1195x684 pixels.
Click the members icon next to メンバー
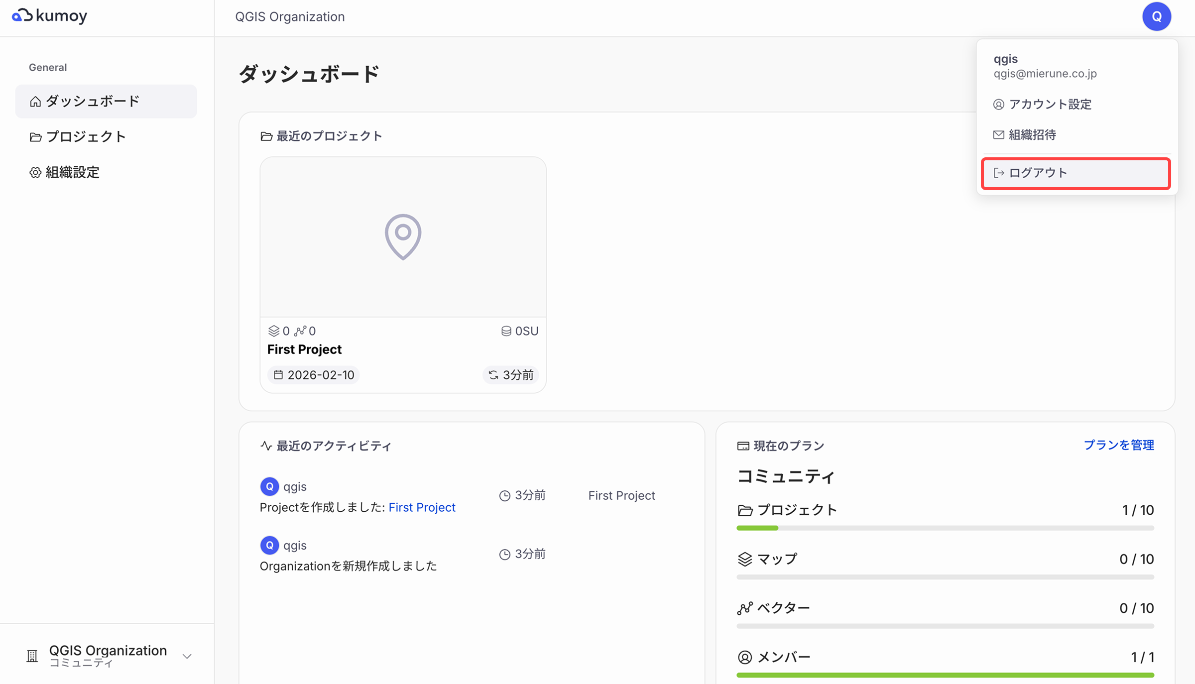point(744,656)
